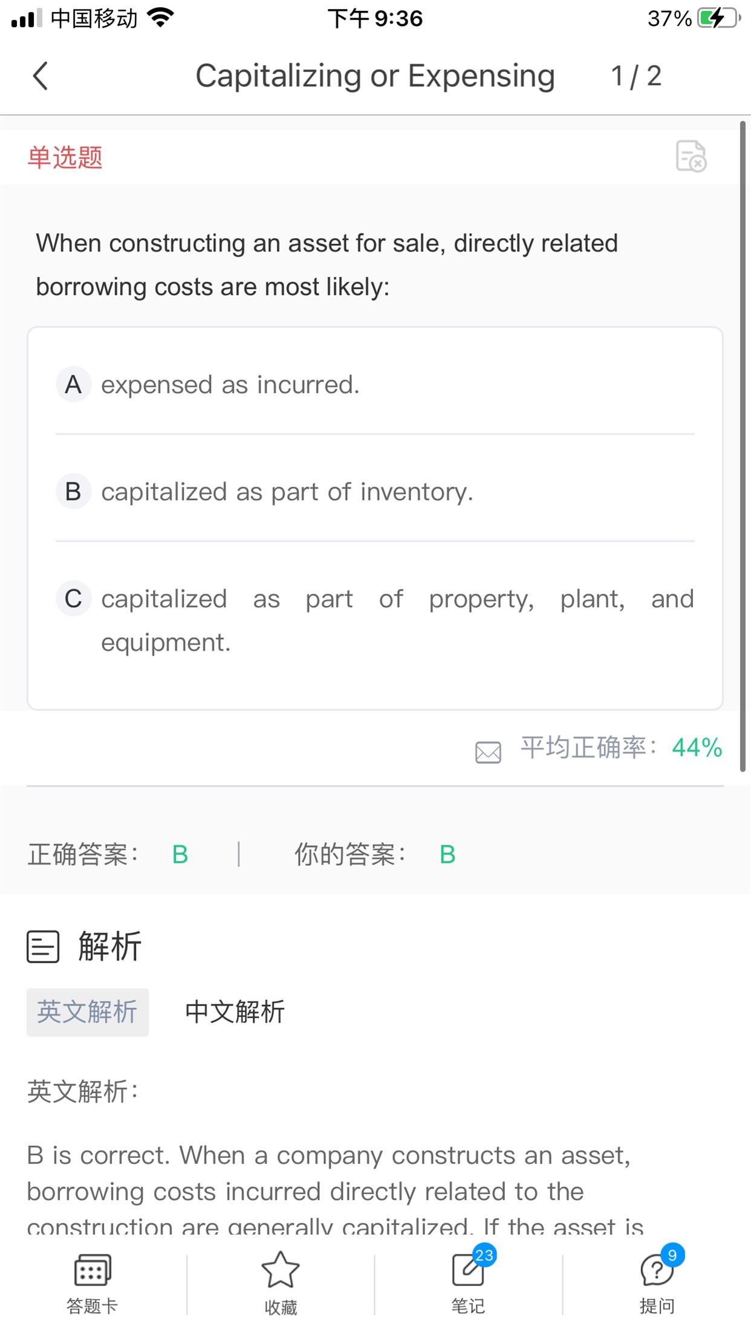Screen dimensions: 751x1335
Task: Tap the 1 / 2 question counter
Action: [636, 76]
